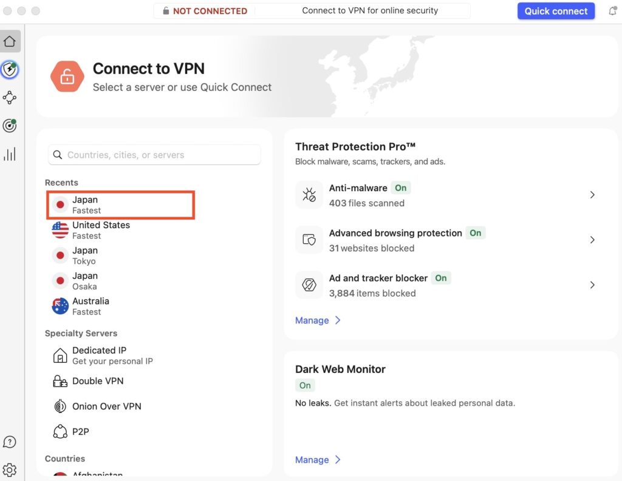The height and width of the screenshot is (481, 622).
Task: Click the P2P icon
Action: click(60, 431)
